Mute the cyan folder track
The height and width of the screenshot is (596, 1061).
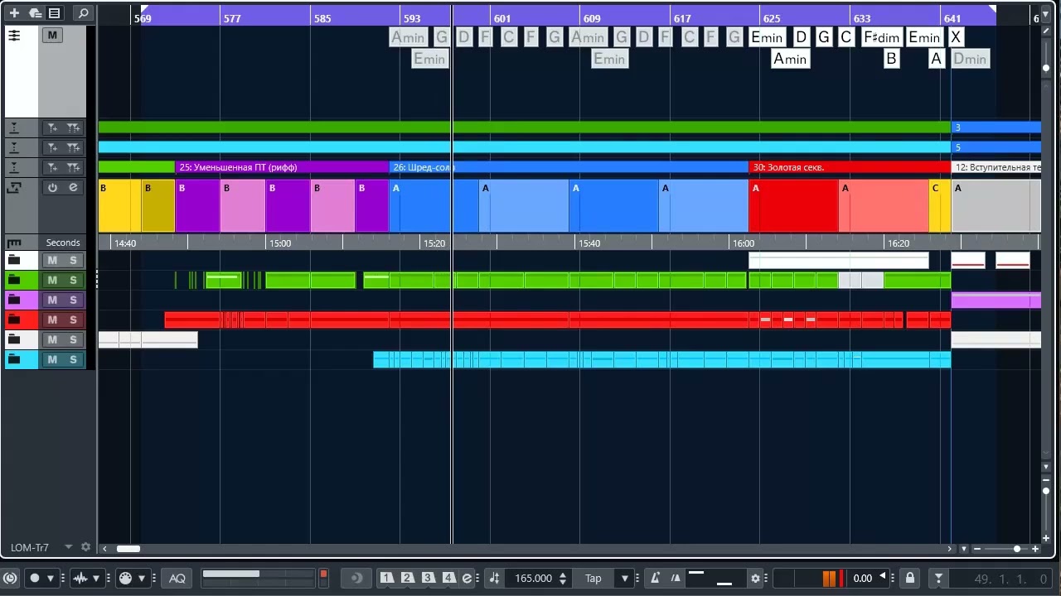click(52, 359)
